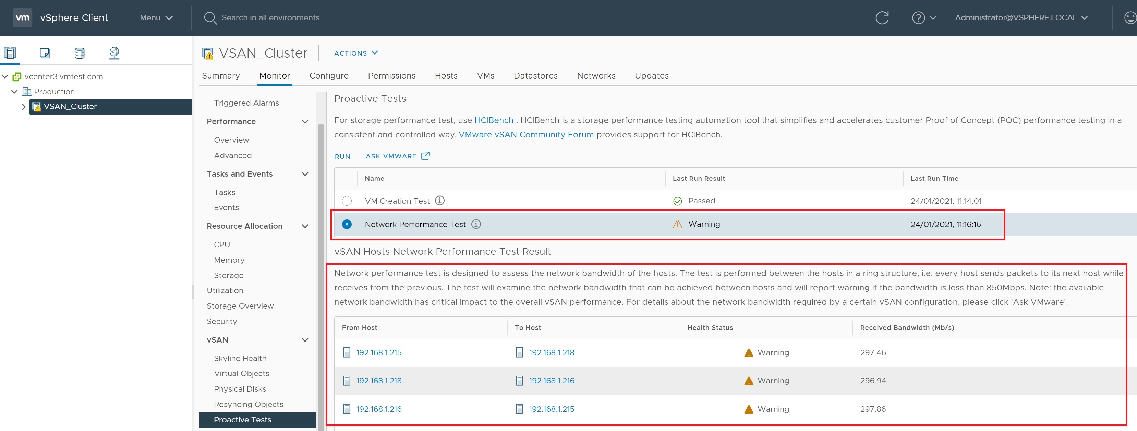
Task: Open the Administrator@VSPHERE.LOCAL user dropdown
Action: coord(1021,18)
